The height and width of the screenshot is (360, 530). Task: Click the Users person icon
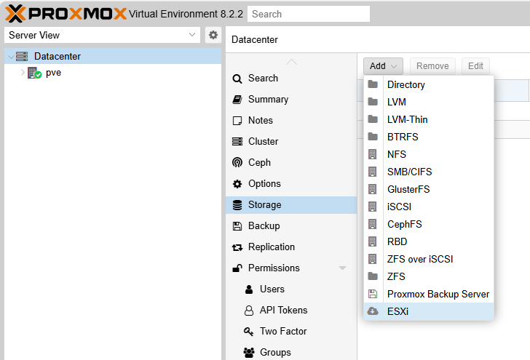[x=249, y=289]
